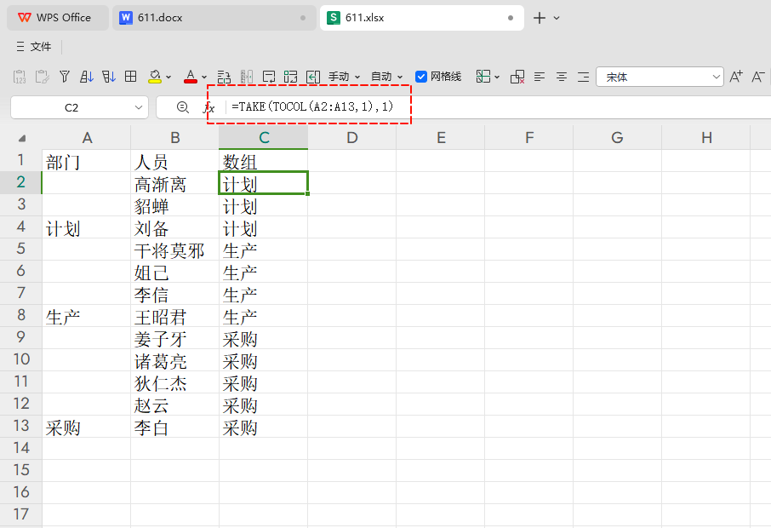
Task: Select row 1 header
Action: tap(20, 160)
